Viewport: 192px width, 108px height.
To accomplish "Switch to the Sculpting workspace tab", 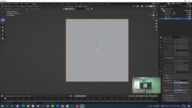I will click(46, 4).
